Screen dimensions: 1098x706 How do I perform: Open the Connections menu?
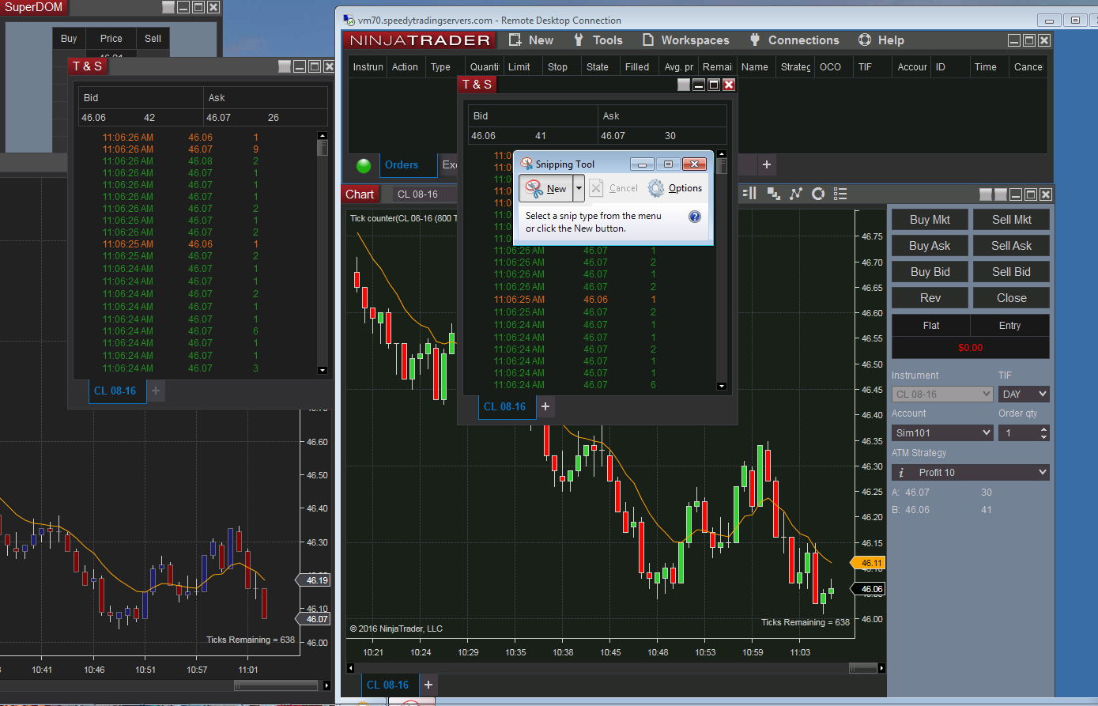click(x=794, y=40)
